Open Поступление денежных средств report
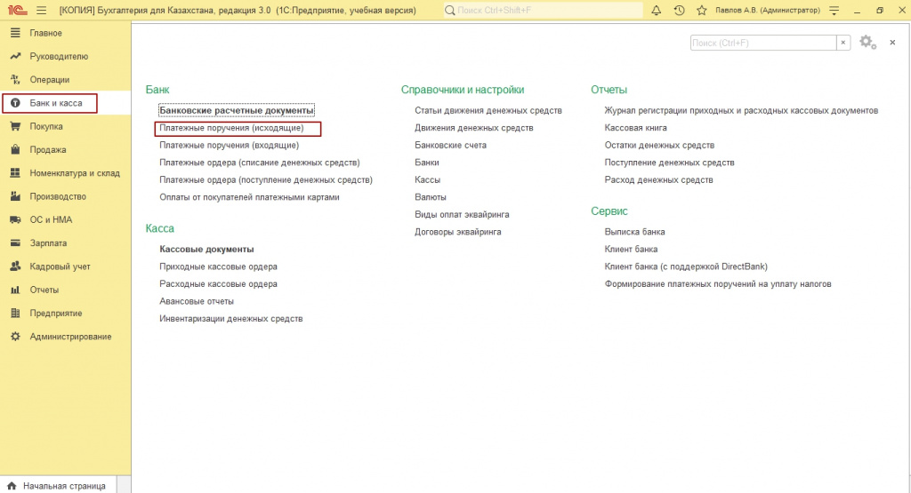This screenshot has width=911, height=493. pos(669,163)
